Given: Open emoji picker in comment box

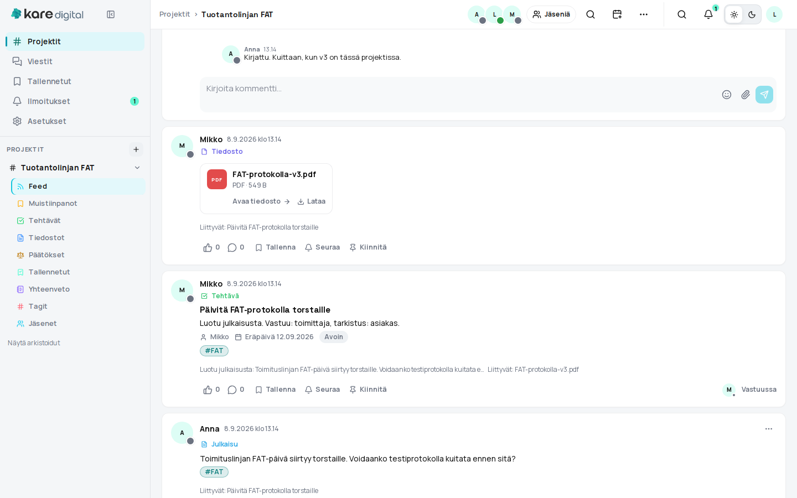Looking at the screenshot, I should point(727,95).
